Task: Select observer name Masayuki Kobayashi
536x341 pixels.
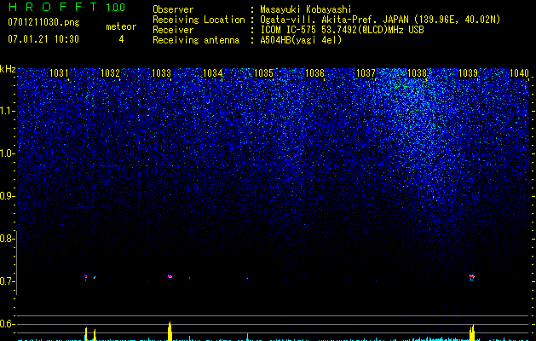Action: pos(306,9)
